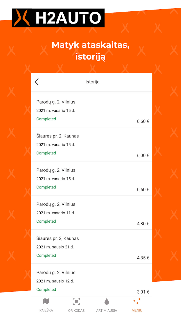The height and width of the screenshot is (322, 181).
Task: Click Completed status of 6,00 € entry
Action: [46, 153]
